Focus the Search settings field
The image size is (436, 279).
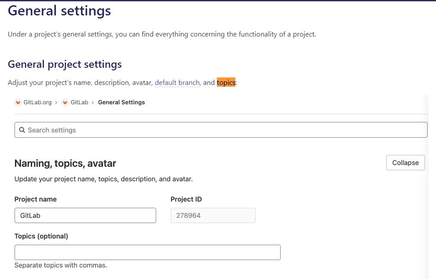coord(221,130)
